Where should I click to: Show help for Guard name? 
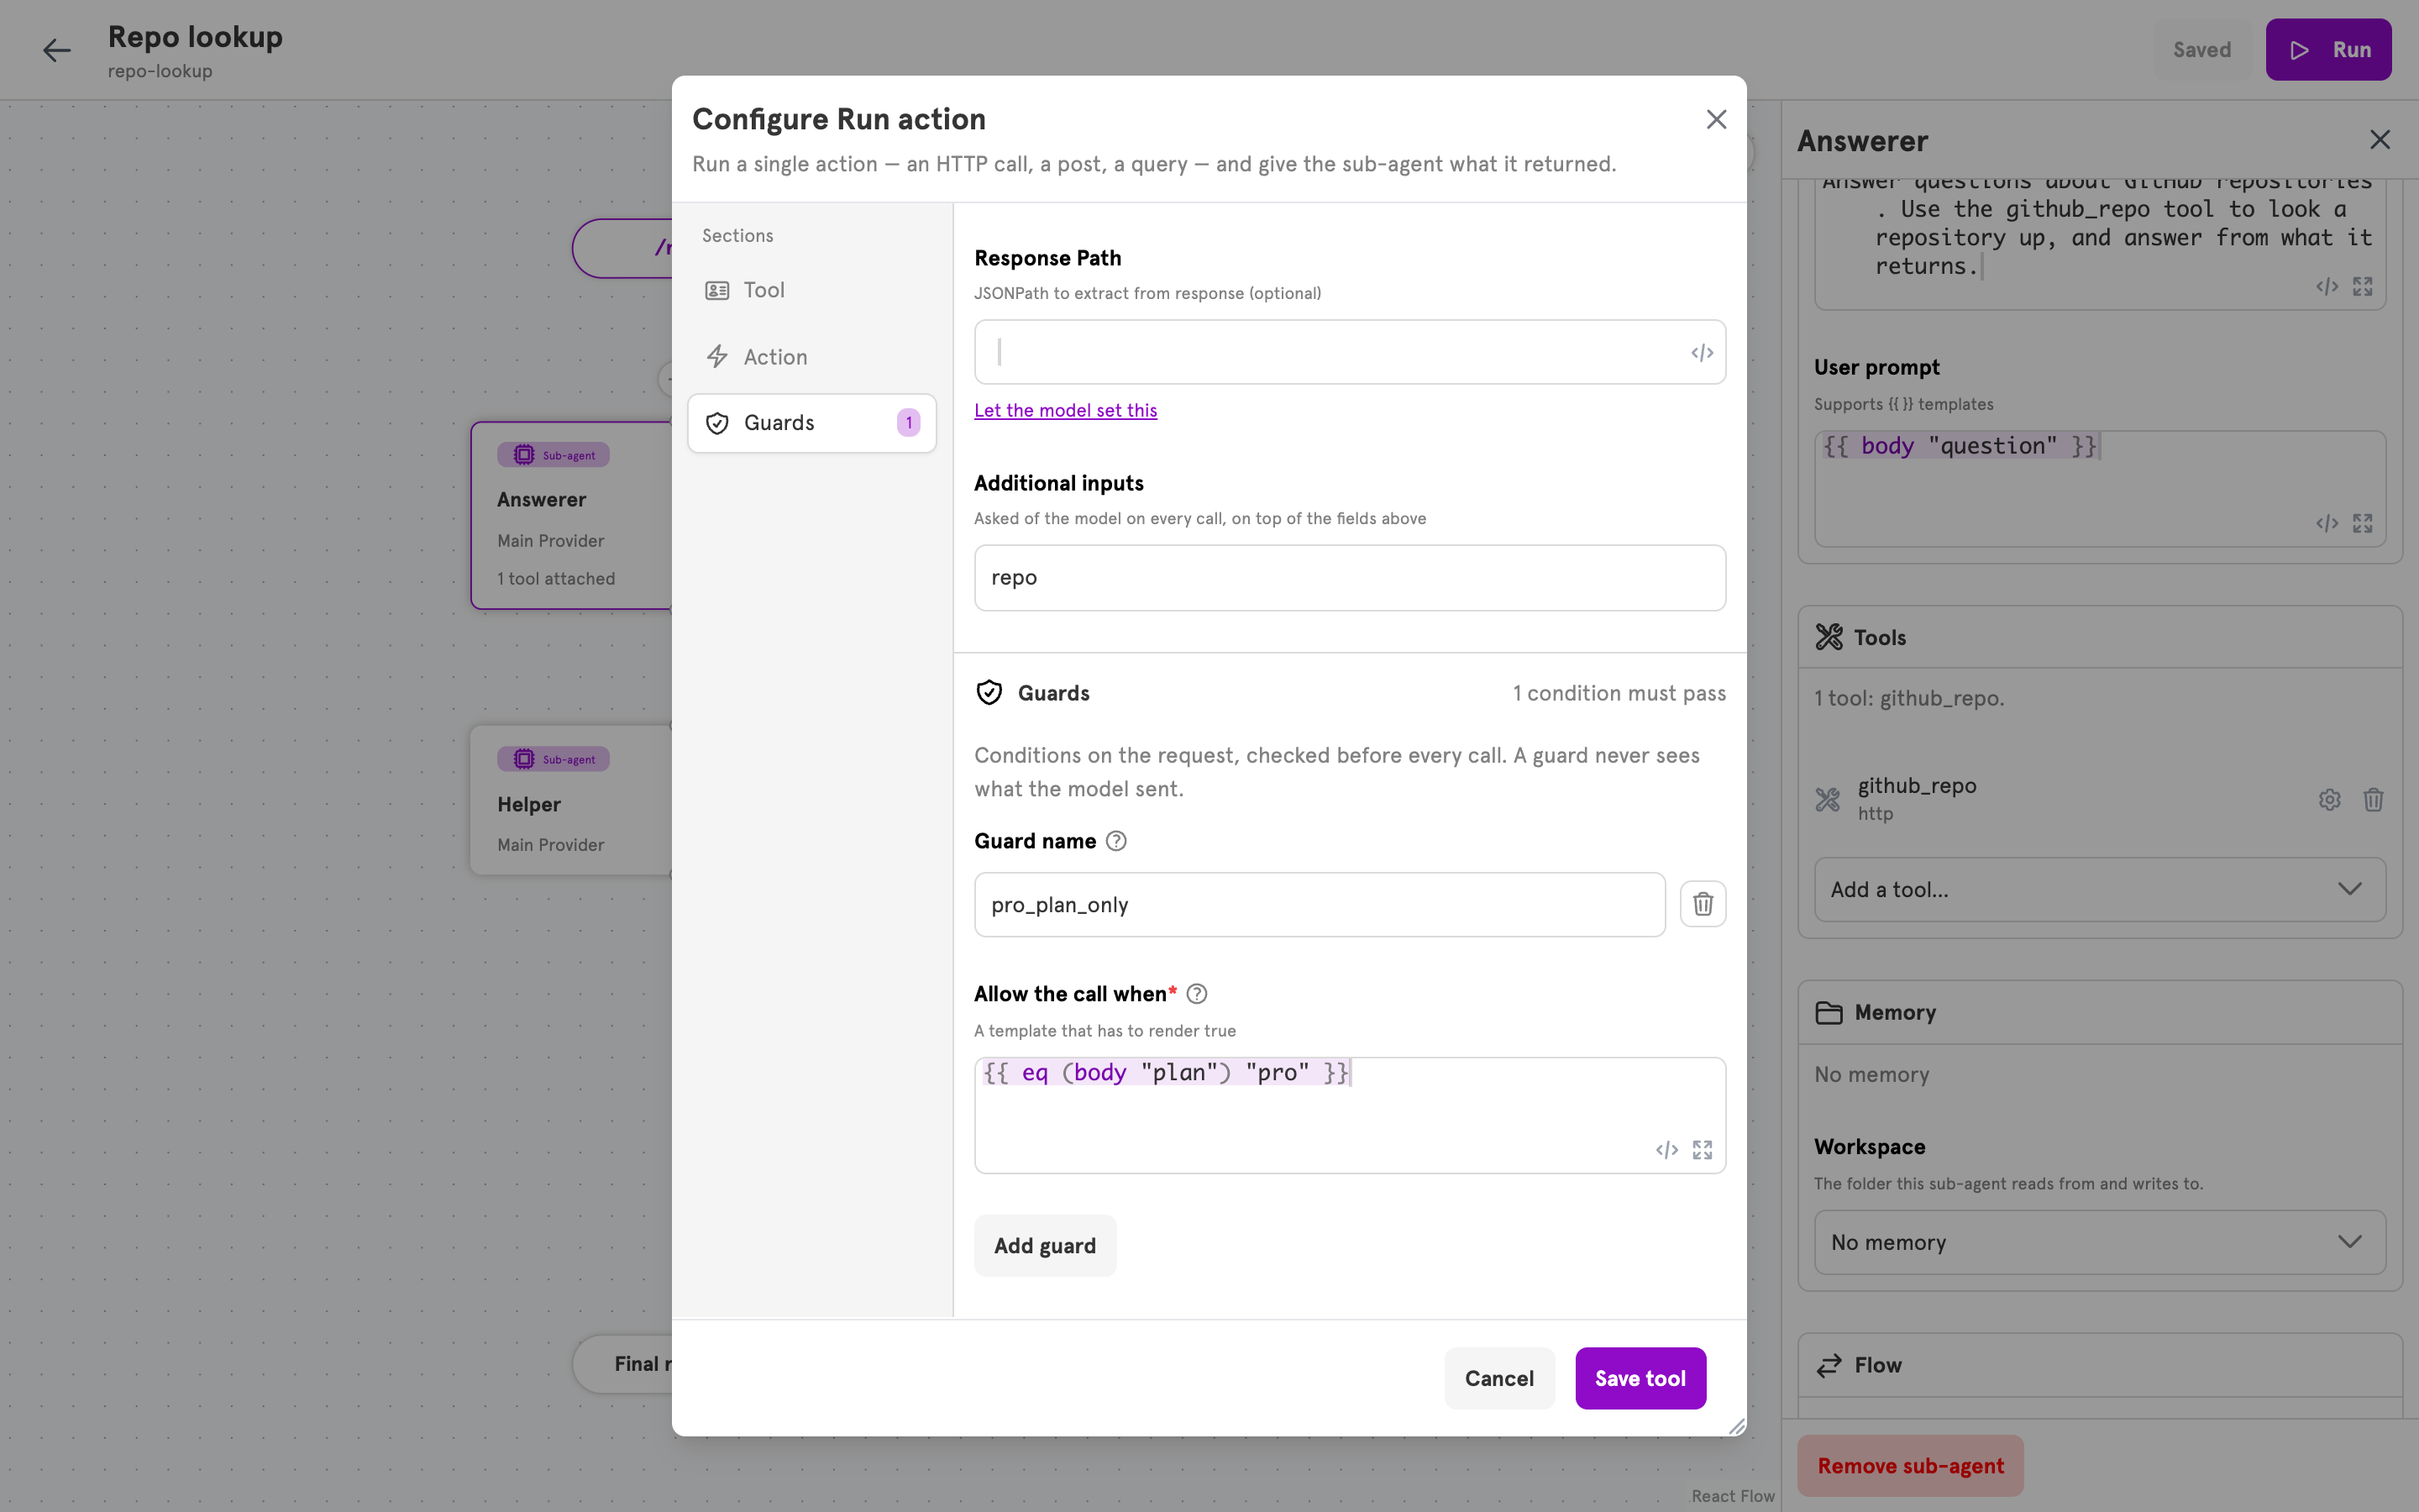(x=1116, y=841)
